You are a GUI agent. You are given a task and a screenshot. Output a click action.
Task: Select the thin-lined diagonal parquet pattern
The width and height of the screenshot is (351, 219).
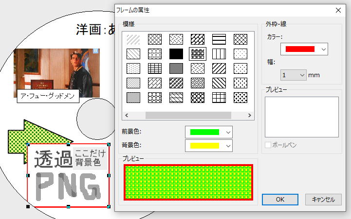click(155, 83)
